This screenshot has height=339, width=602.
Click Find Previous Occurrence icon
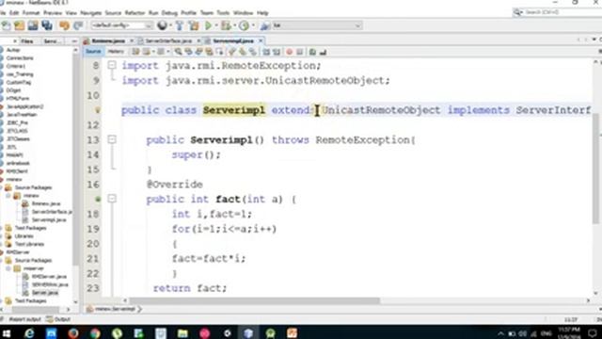coord(188,52)
